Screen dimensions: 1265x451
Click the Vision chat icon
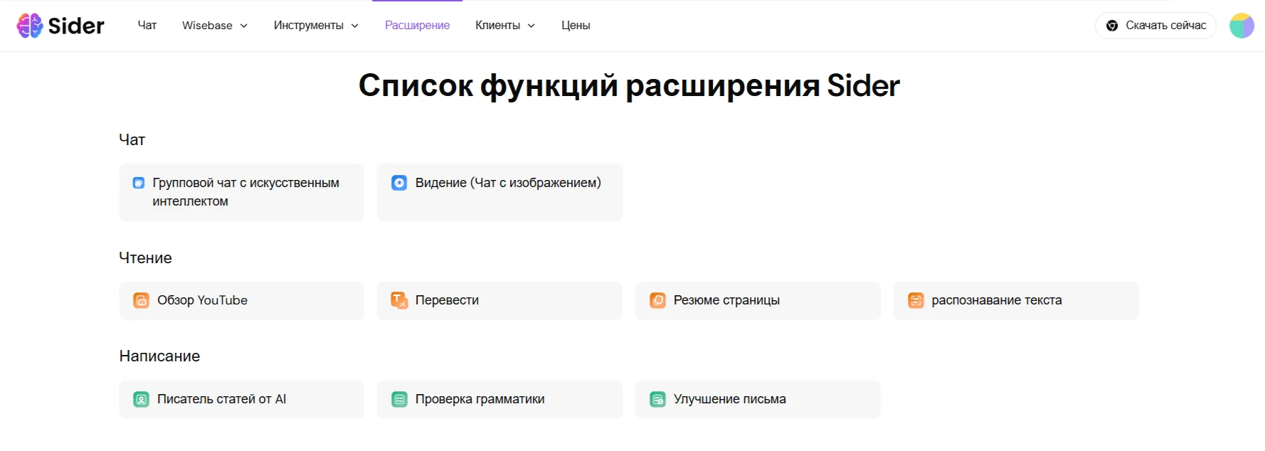tap(399, 183)
